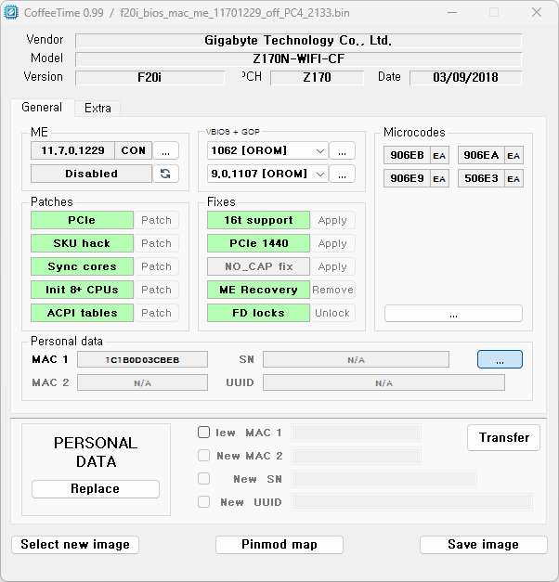Click the New MAC 2 input field

pos(356,456)
